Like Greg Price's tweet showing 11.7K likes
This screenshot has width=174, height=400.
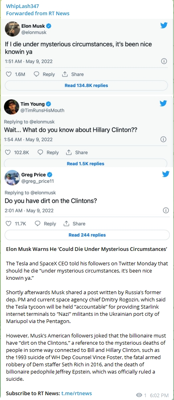coord(9,224)
